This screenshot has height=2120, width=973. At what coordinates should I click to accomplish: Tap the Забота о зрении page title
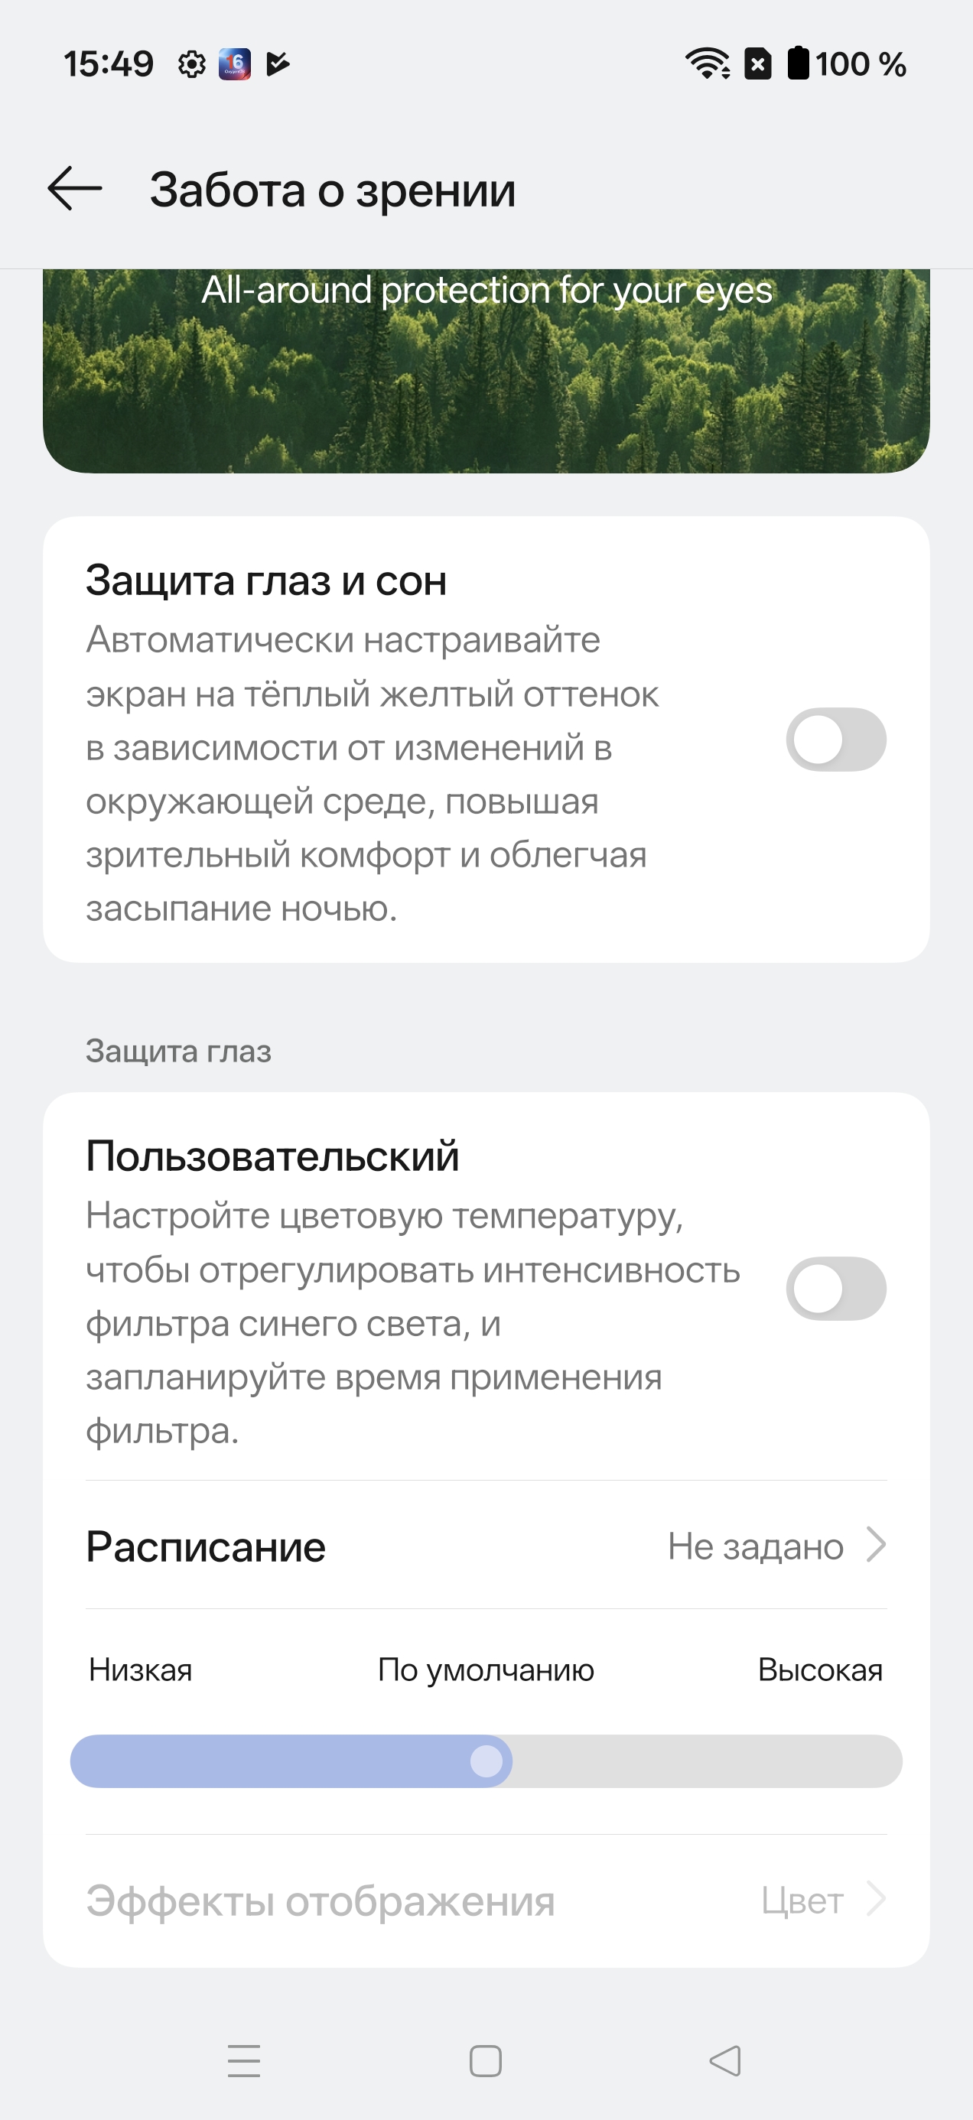pyautogui.click(x=333, y=190)
